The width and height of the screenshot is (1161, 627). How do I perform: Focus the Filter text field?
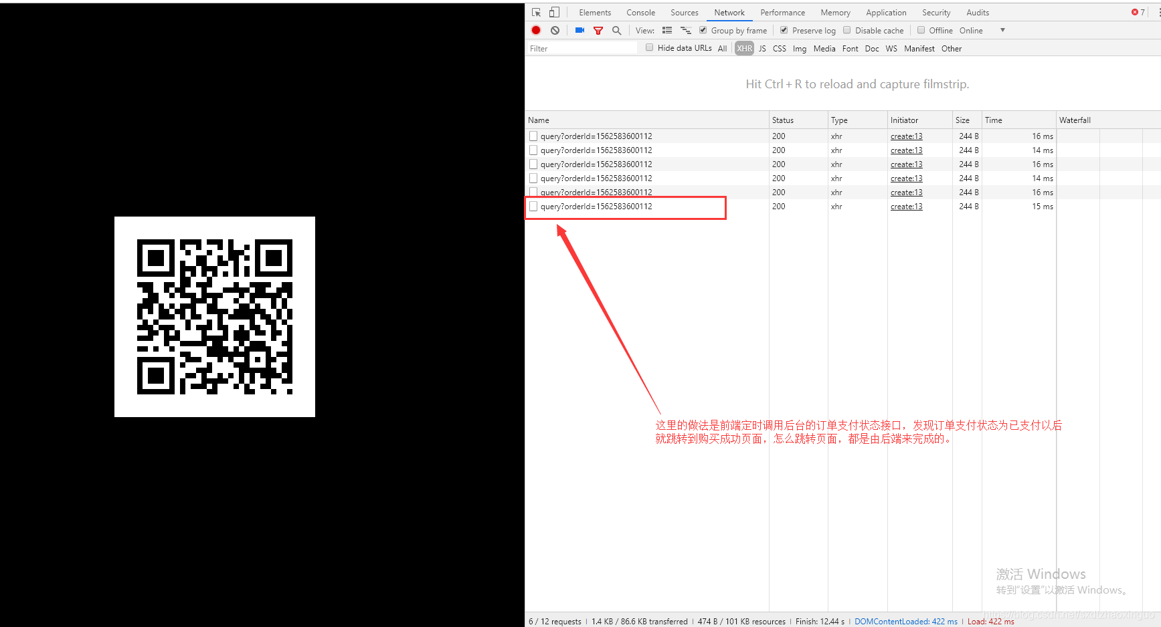pyautogui.click(x=582, y=48)
